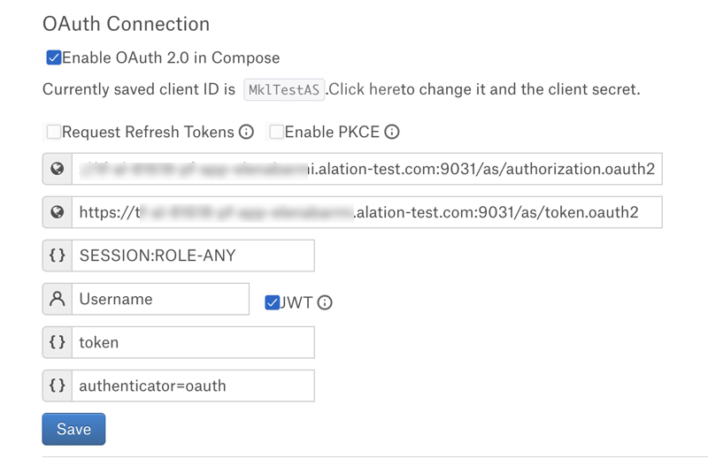Click globe icon beside authorization.oauth2 URL
Viewport: 708px width, 458px height.
pos(58,169)
